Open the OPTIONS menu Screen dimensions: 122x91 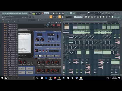pos(19,13)
